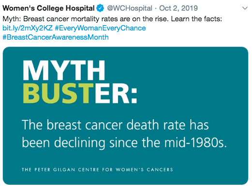Open the Women's College Hospital profile name

pos(48,8)
